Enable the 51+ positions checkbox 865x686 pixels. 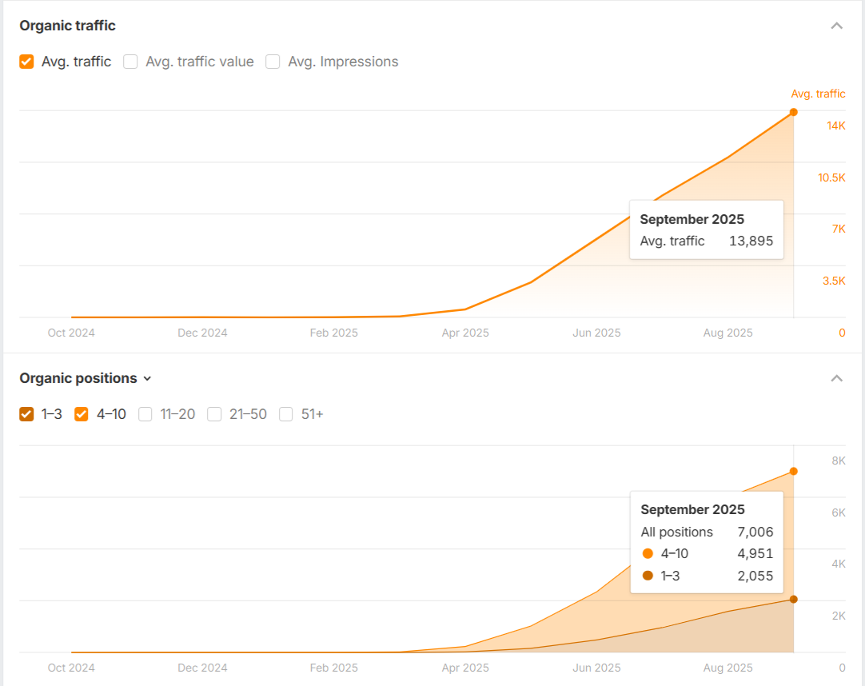[285, 414]
